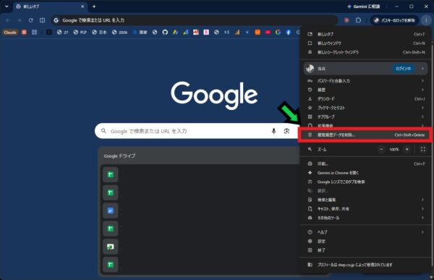Open Gemini in Chrome を開く entry
The image size is (434, 280).
366,173
